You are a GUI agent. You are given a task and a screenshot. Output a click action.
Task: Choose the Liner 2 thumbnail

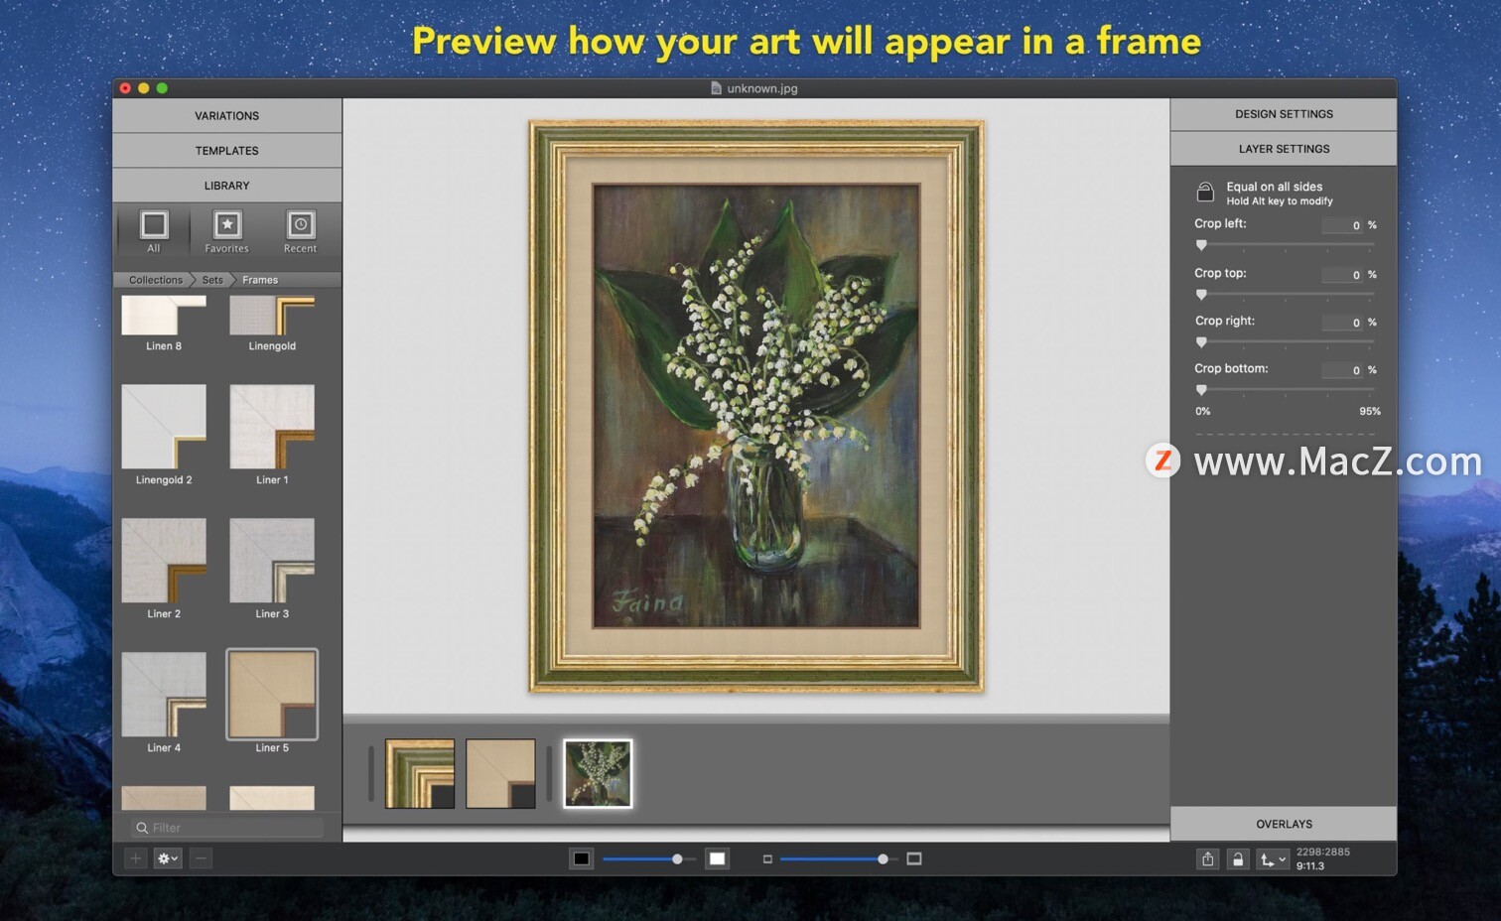(x=164, y=561)
